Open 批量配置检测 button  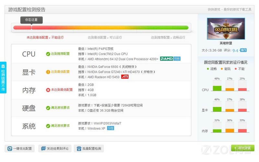[89, 148]
